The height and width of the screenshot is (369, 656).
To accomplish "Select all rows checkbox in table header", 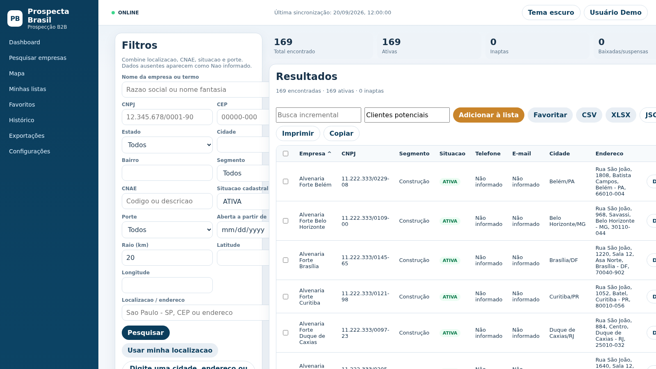I will (286, 154).
